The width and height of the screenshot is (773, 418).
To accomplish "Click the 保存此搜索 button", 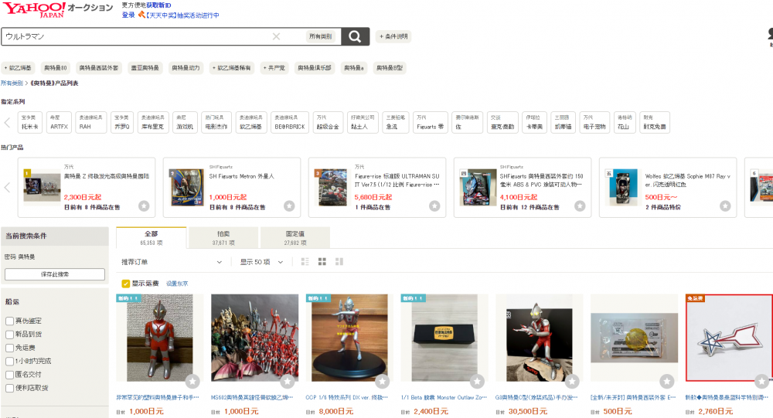I will point(55,274).
